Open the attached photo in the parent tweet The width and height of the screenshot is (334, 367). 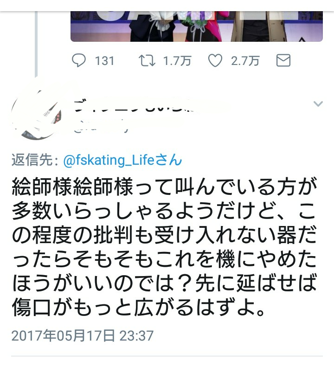pyautogui.click(x=197, y=26)
